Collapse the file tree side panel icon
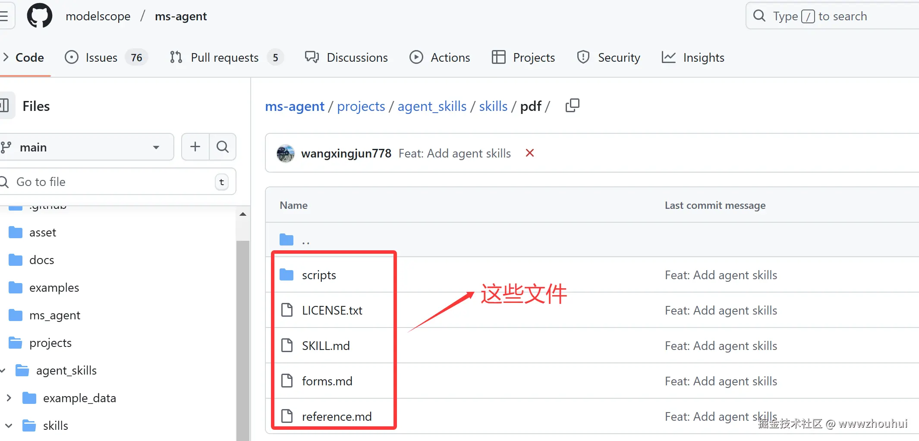The height and width of the screenshot is (441, 919). pos(5,106)
